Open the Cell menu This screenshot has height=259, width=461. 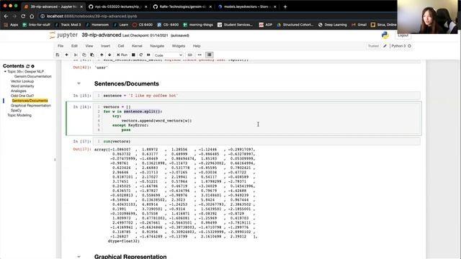(x=121, y=46)
